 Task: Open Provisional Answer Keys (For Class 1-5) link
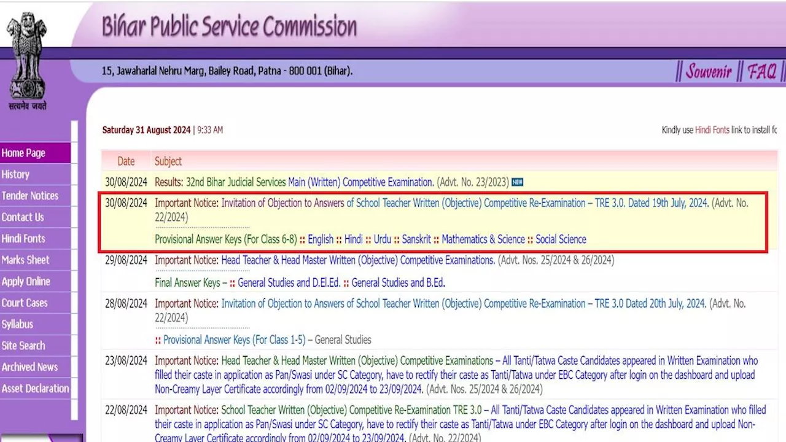[234, 339]
